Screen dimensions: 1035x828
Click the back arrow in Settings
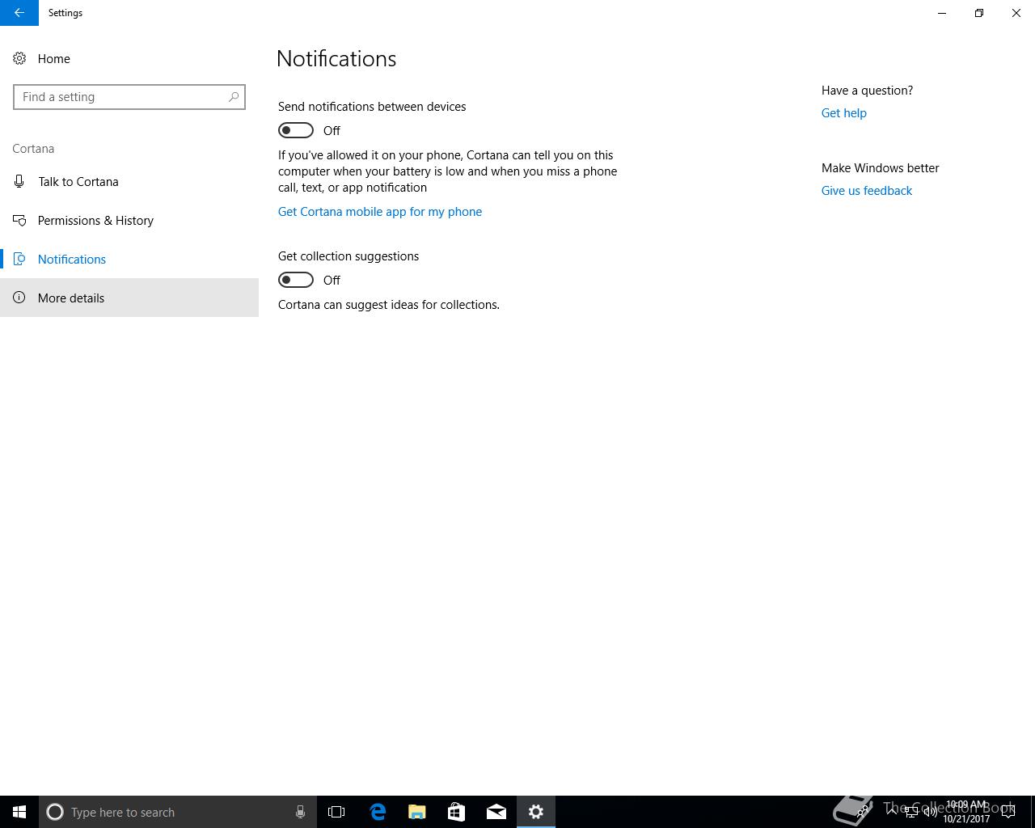coord(19,13)
